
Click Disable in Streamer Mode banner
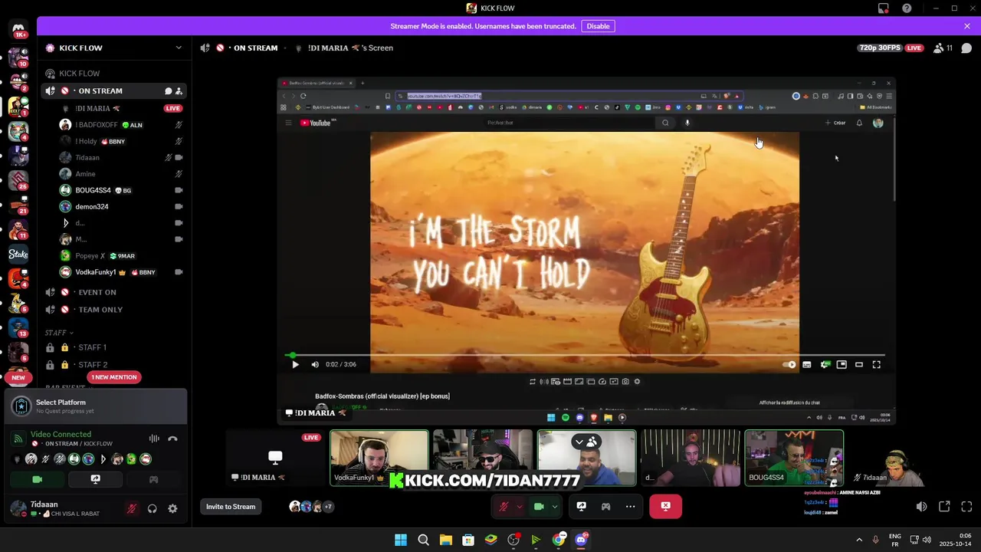(x=598, y=26)
